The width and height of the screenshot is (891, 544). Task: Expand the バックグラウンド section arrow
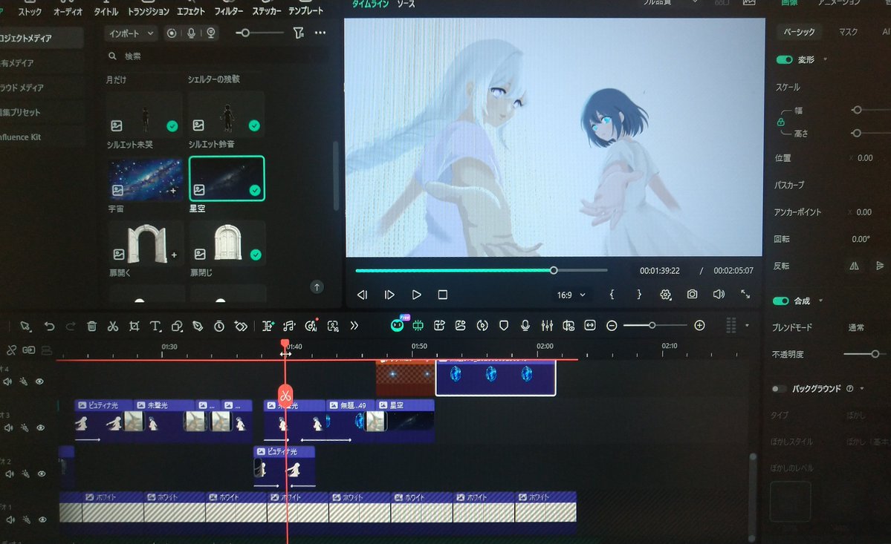[862, 389]
